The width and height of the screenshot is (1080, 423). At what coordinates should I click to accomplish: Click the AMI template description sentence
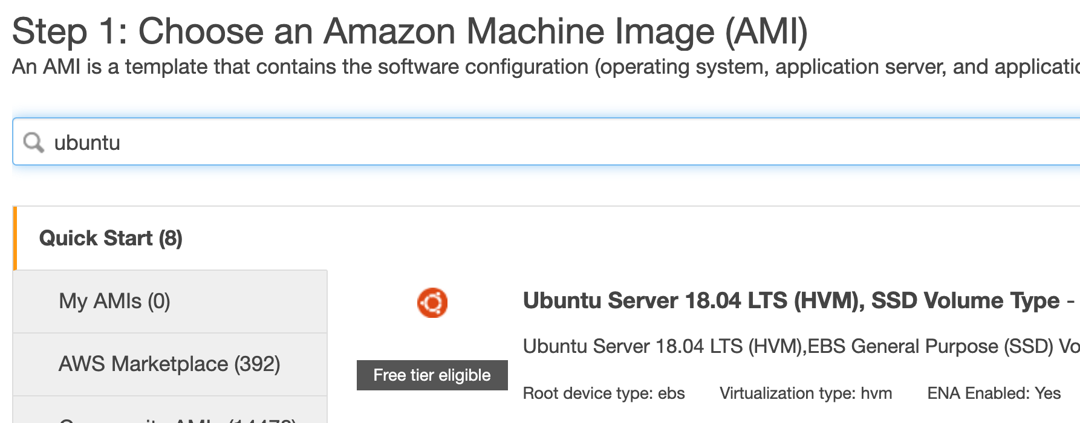pos(546,66)
